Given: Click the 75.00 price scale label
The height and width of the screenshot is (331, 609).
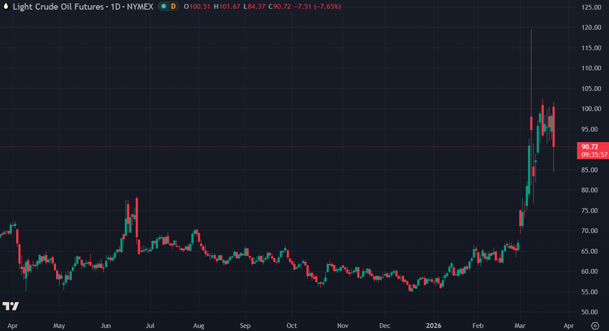Looking at the screenshot, I should click(x=590, y=210).
